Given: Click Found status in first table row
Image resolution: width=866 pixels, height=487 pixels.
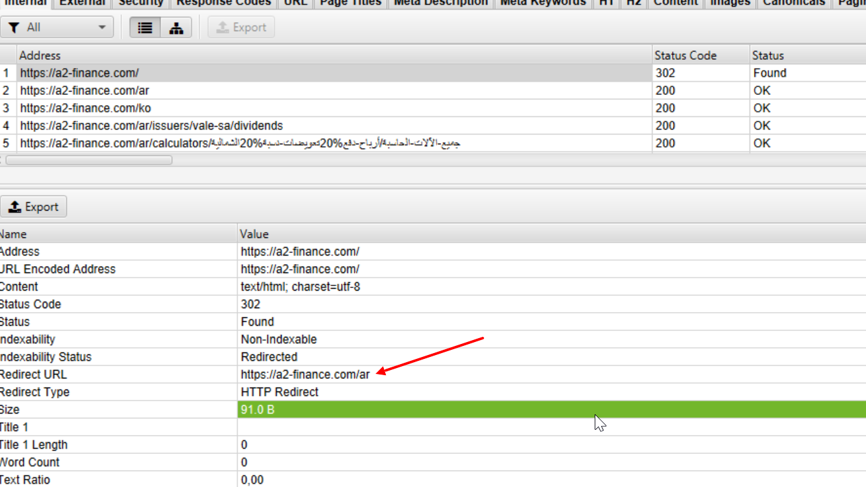Looking at the screenshot, I should tap(770, 73).
